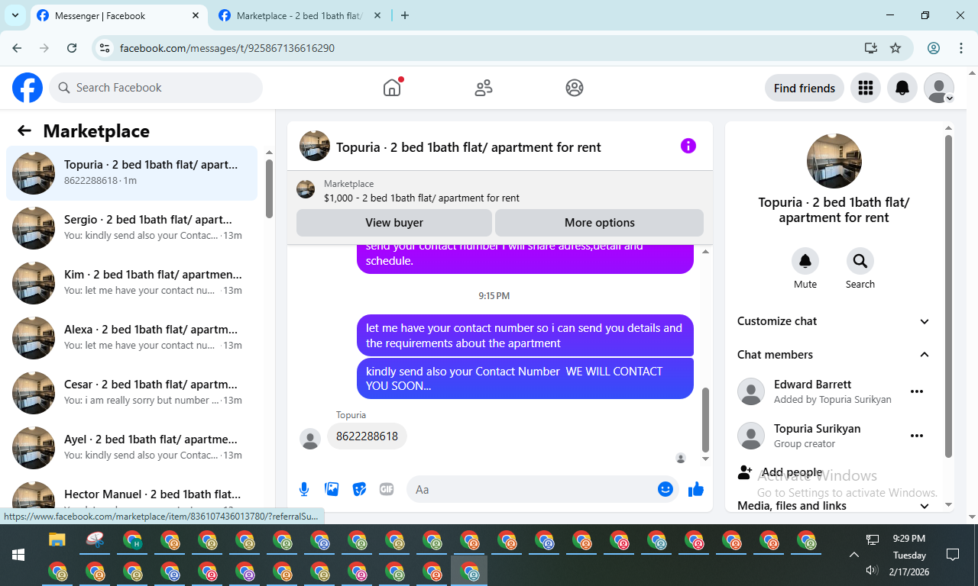This screenshot has height=586, width=978.
Task: Switch to the Marketplace browser tab
Action: pyautogui.click(x=301, y=15)
